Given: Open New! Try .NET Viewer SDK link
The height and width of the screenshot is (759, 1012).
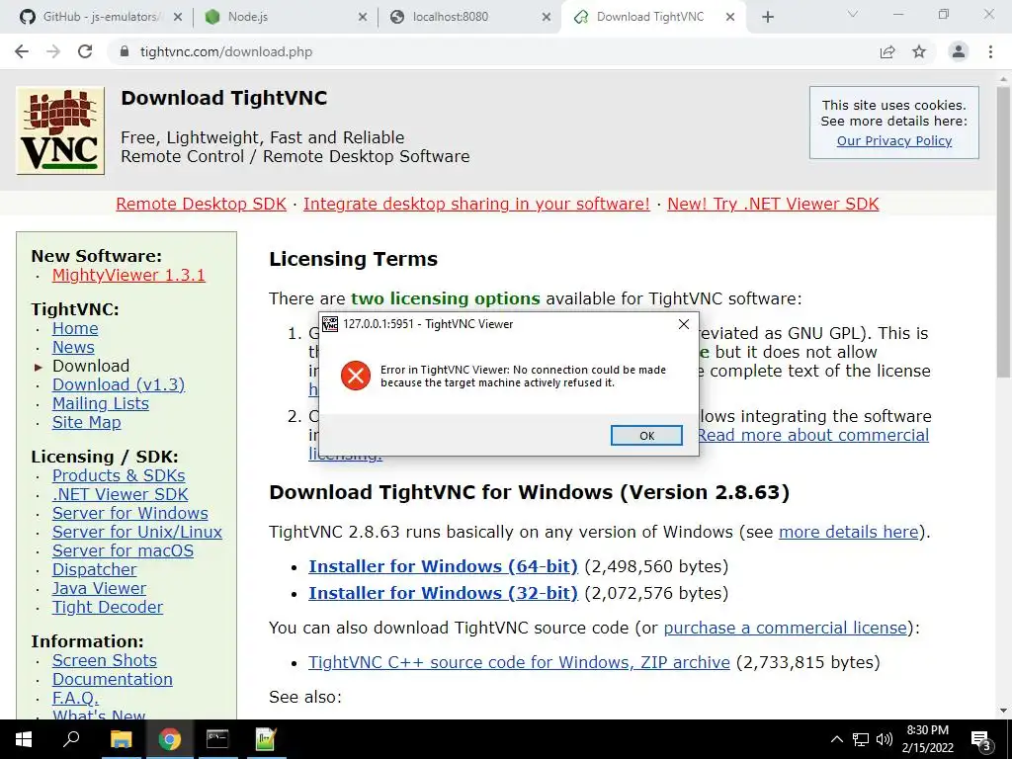Looking at the screenshot, I should pos(773,204).
